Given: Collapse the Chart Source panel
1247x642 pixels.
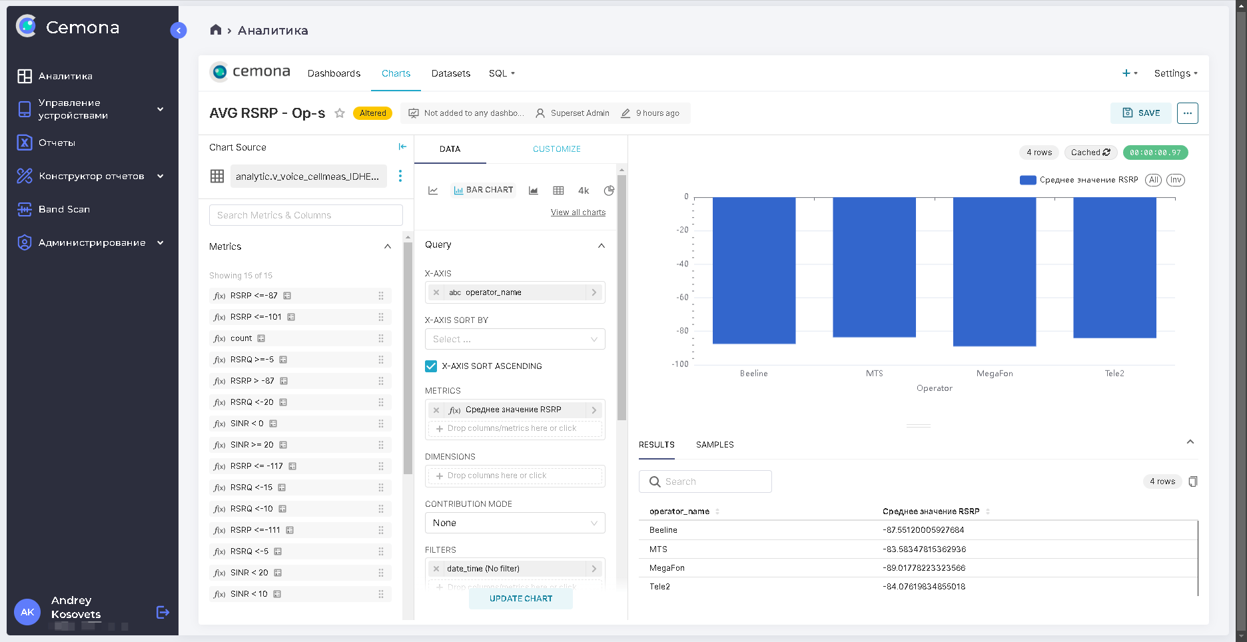Looking at the screenshot, I should 402,147.
